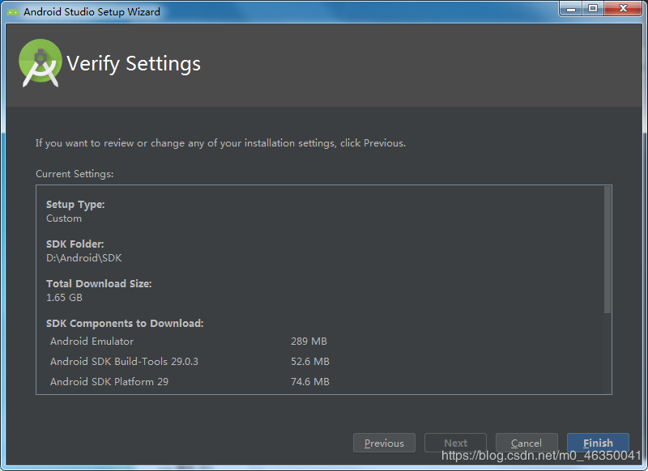Click the Verify Settings heading
This screenshot has height=471, width=648.
tap(134, 64)
